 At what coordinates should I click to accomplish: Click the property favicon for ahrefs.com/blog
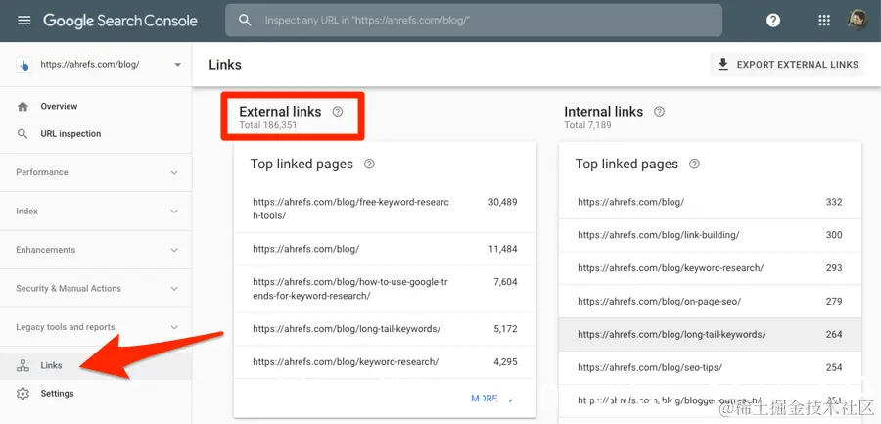(24, 64)
